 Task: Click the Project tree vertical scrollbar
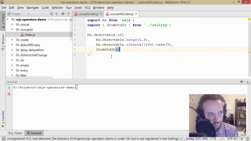pos(71,29)
